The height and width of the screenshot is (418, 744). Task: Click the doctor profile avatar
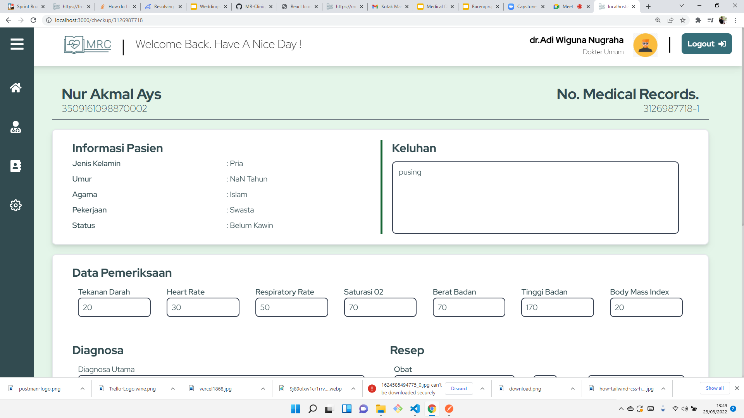(645, 45)
